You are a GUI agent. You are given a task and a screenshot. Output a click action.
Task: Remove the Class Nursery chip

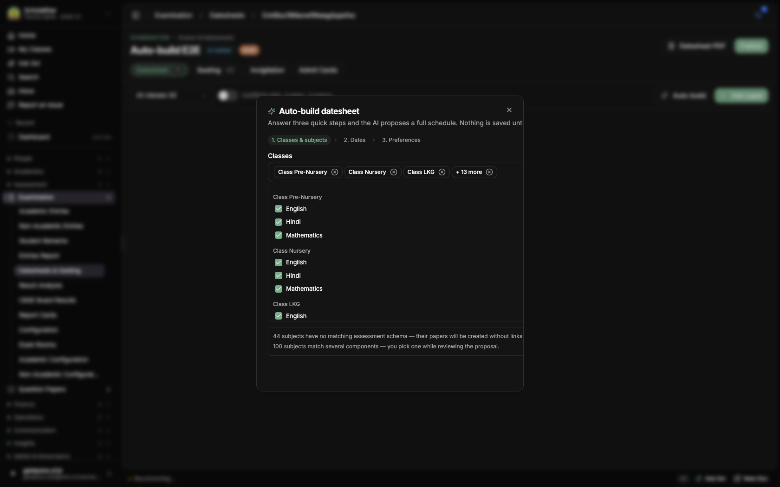(x=394, y=172)
